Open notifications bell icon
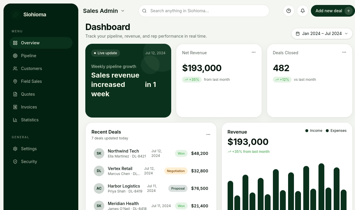Screen dimensions: 355x210 (303, 11)
